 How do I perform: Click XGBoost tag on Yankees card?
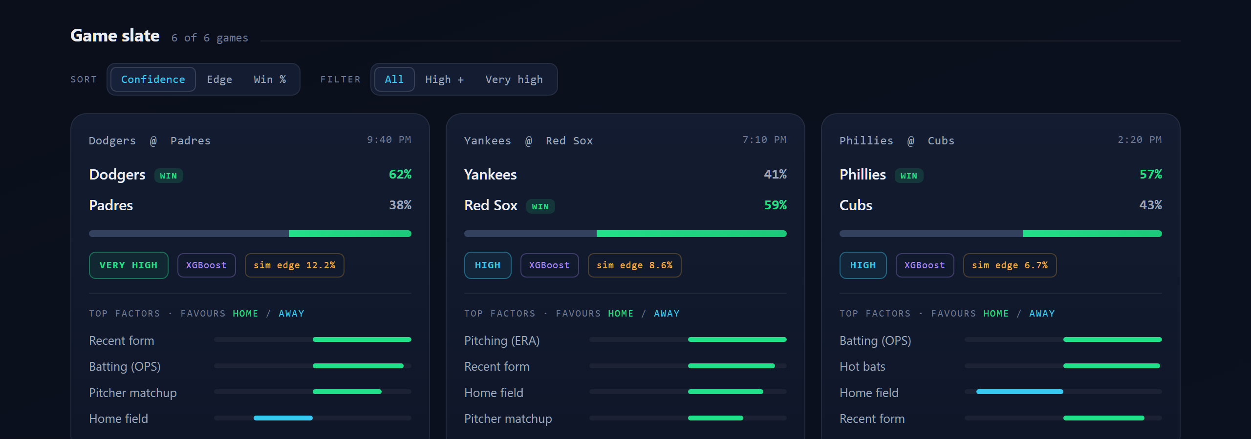click(x=549, y=265)
